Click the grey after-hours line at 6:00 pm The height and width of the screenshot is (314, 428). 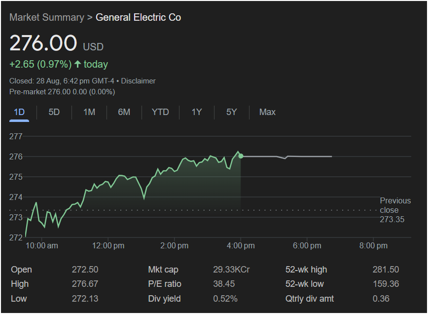click(x=307, y=157)
